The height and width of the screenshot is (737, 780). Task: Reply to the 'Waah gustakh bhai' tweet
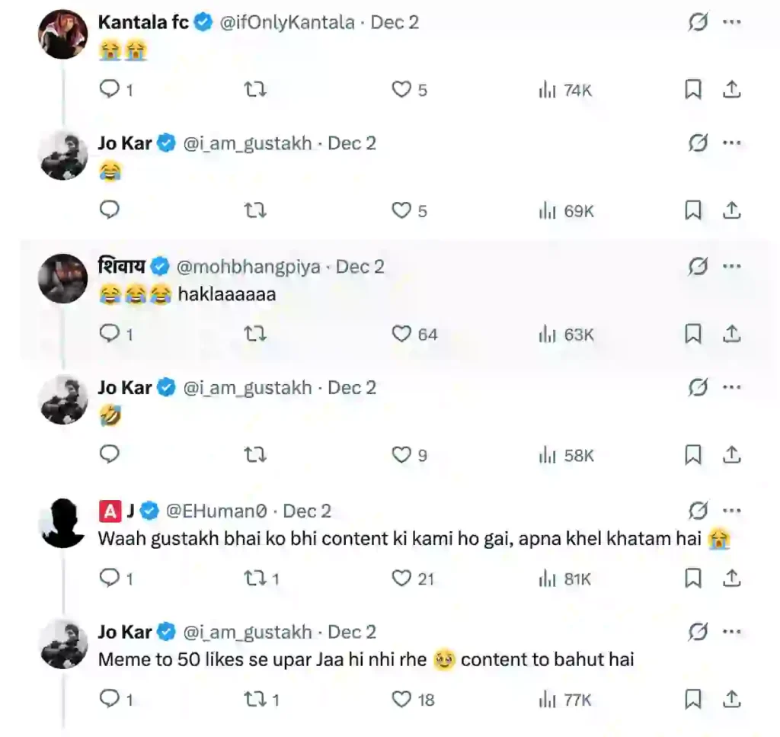point(110,578)
